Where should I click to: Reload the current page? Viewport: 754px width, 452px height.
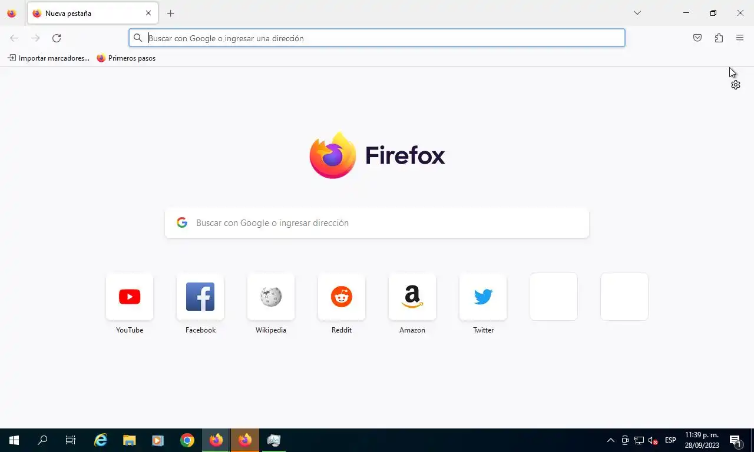click(x=57, y=38)
